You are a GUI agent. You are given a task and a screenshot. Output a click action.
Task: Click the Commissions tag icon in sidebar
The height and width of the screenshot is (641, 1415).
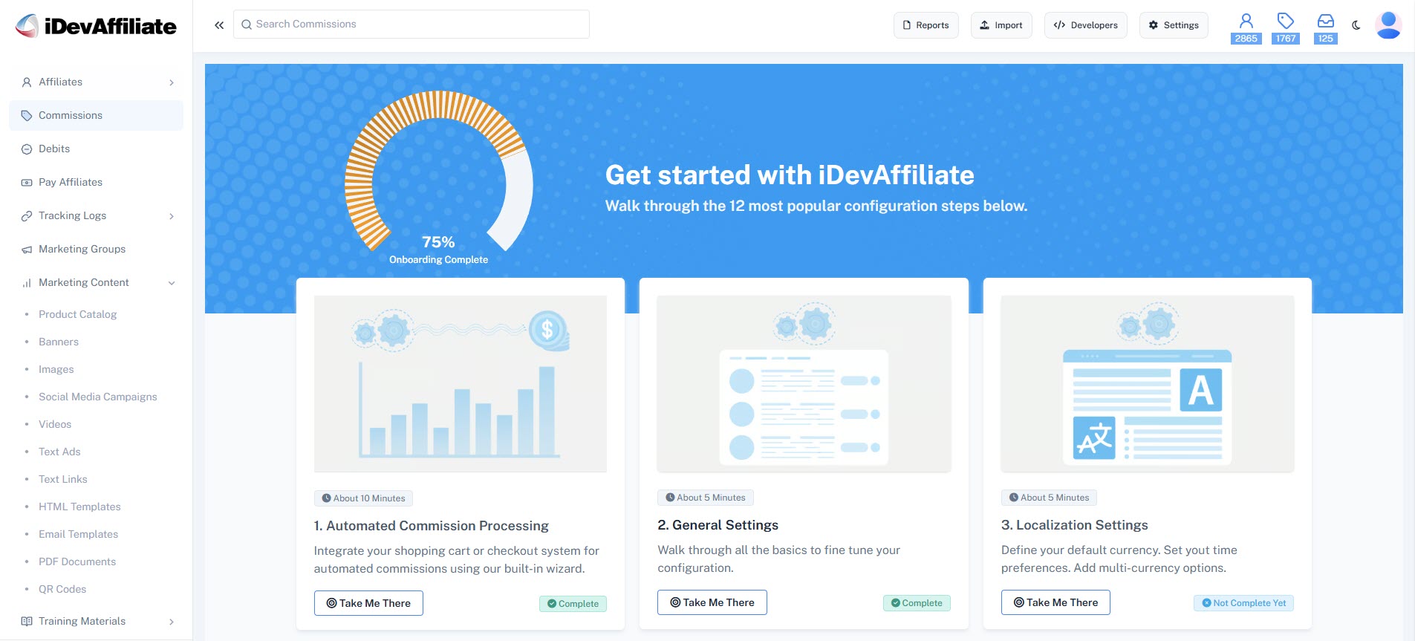coord(27,116)
